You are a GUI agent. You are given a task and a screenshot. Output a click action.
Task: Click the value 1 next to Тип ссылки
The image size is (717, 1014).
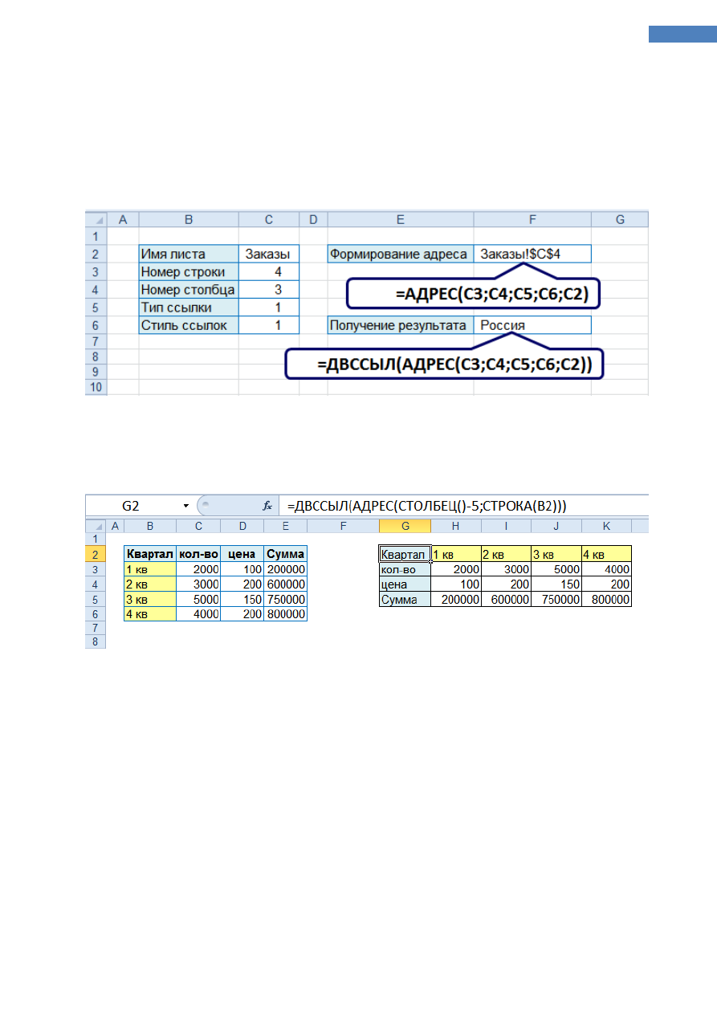(x=269, y=307)
